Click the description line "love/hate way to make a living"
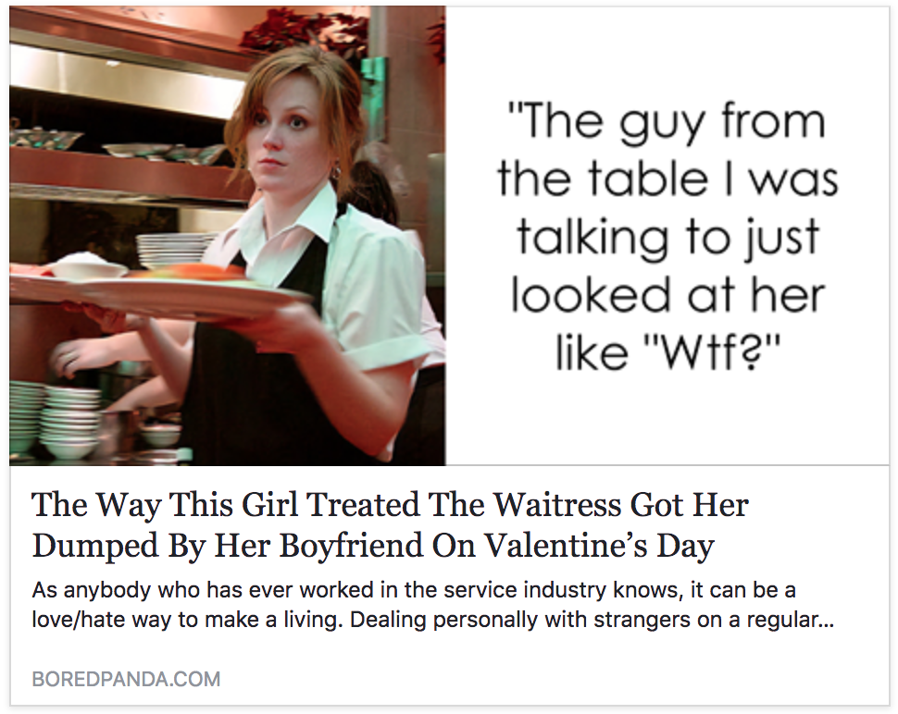The image size is (898, 714). coord(187,621)
